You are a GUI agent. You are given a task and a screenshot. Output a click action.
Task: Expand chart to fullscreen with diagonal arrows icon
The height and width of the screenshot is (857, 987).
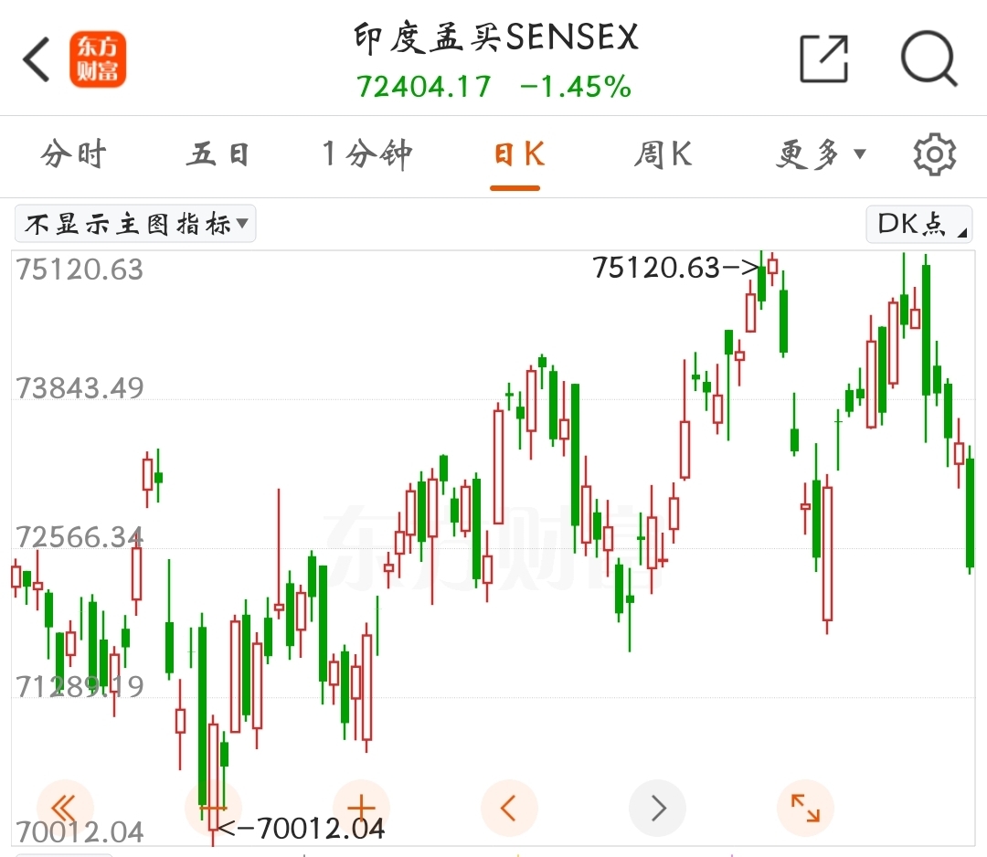coord(805,808)
